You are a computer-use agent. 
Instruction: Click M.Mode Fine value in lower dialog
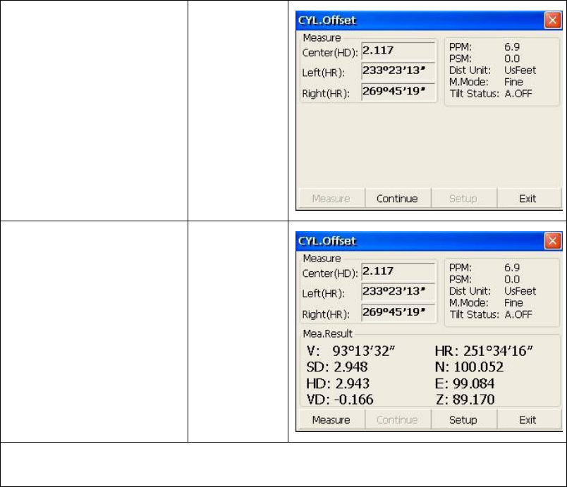(x=513, y=302)
